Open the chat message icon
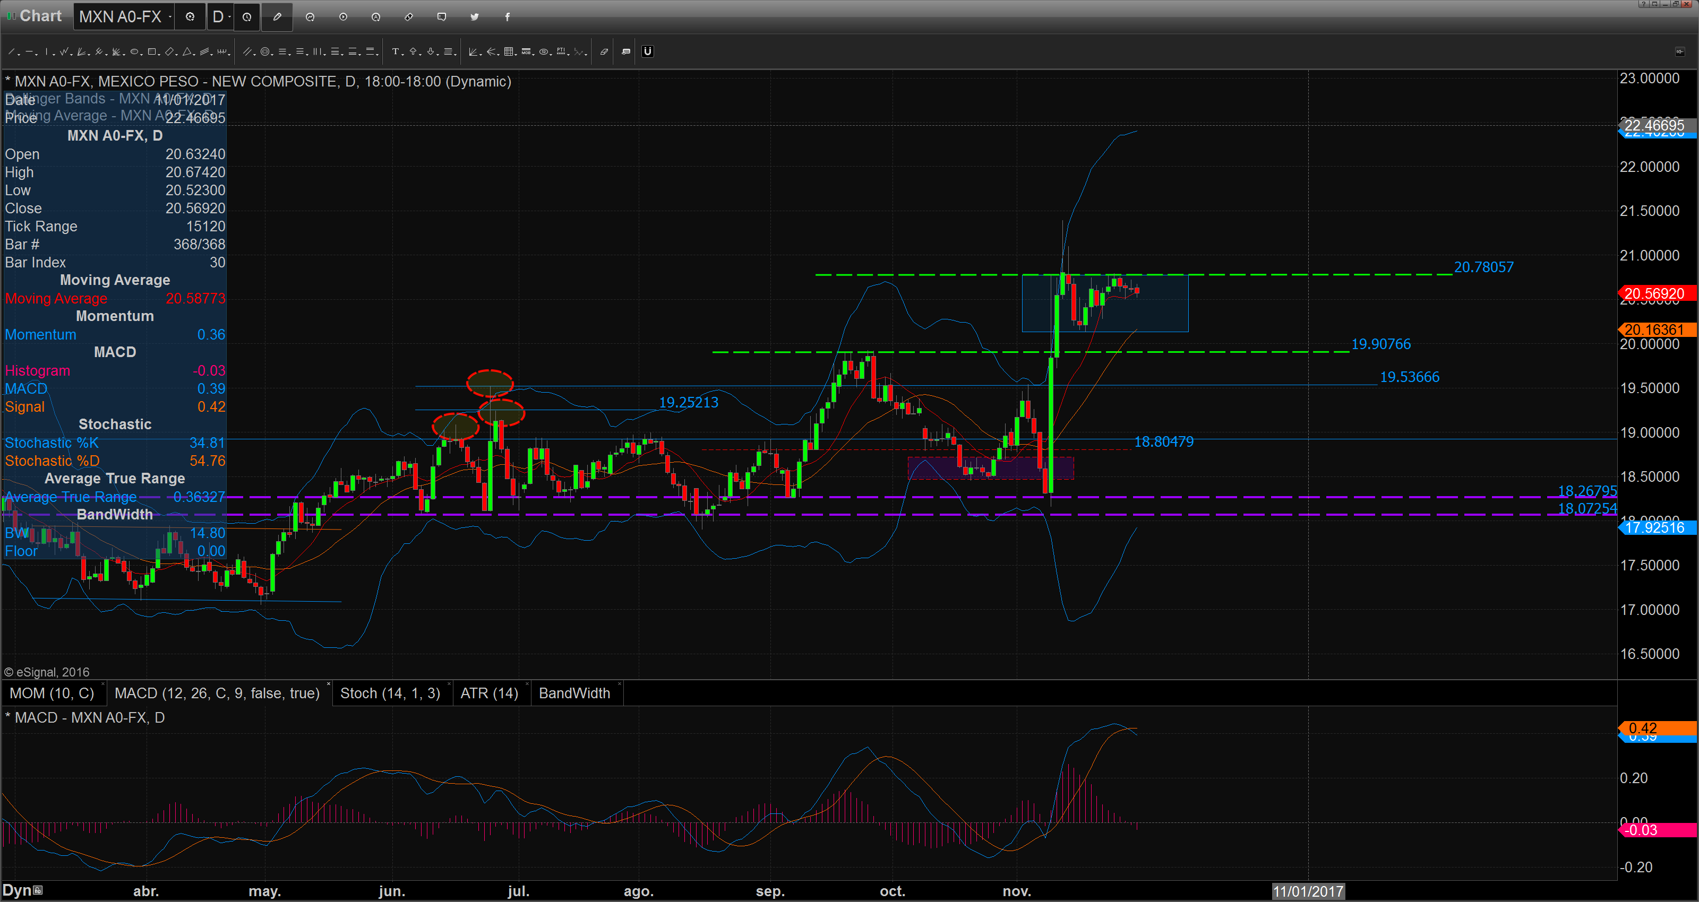Screen dimensions: 1699x902 coord(442,16)
